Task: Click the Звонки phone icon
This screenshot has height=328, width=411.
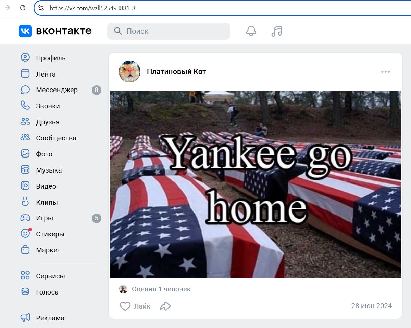Action: pos(25,106)
